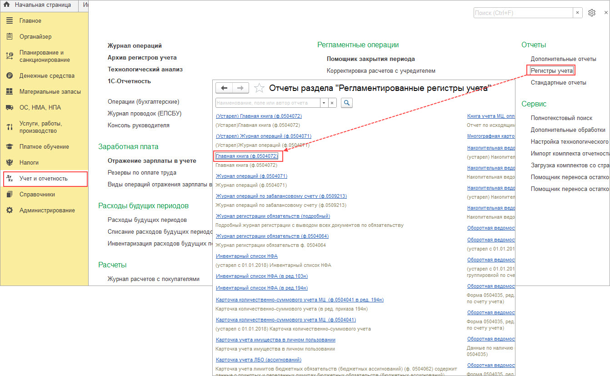Click the Справочники books icon
This screenshot has width=610, height=376.
click(x=10, y=195)
